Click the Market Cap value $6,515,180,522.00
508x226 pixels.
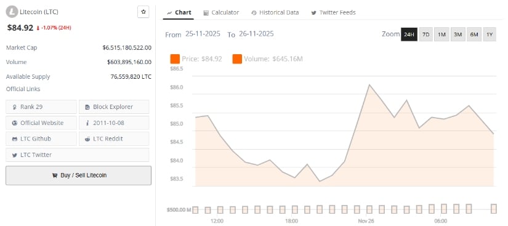click(x=127, y=47)
